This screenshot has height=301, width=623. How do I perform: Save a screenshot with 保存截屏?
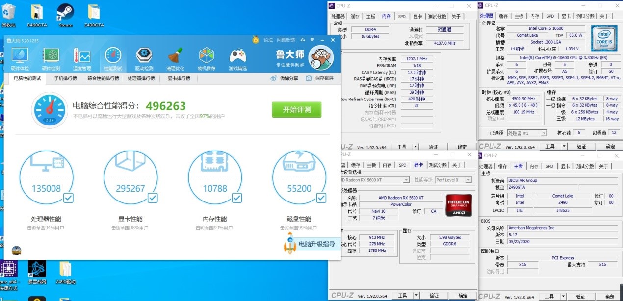[x=319, y=78]
